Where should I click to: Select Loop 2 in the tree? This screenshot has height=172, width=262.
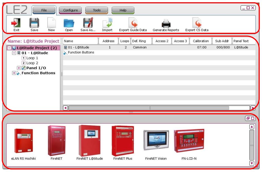click(x=32, y=63)
